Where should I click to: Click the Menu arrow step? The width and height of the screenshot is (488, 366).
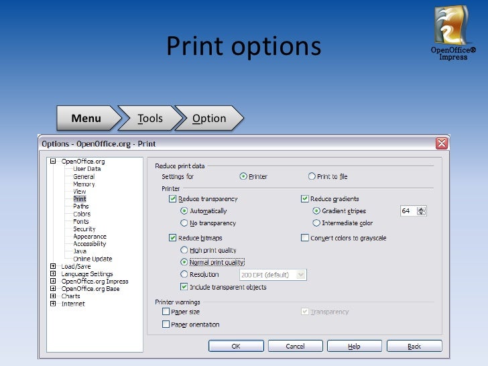pyautogui.click(x=89, y=118)
